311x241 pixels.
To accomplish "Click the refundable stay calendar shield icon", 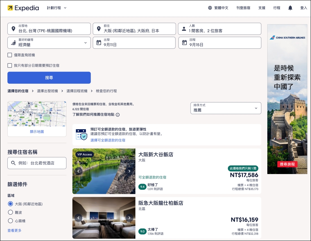I will click(82, 135).
